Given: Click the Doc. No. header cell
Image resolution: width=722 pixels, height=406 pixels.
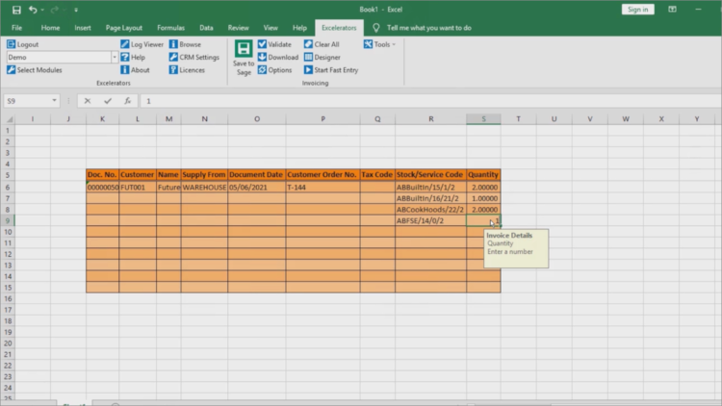Looking at the screenshot, I should (102, 175).
